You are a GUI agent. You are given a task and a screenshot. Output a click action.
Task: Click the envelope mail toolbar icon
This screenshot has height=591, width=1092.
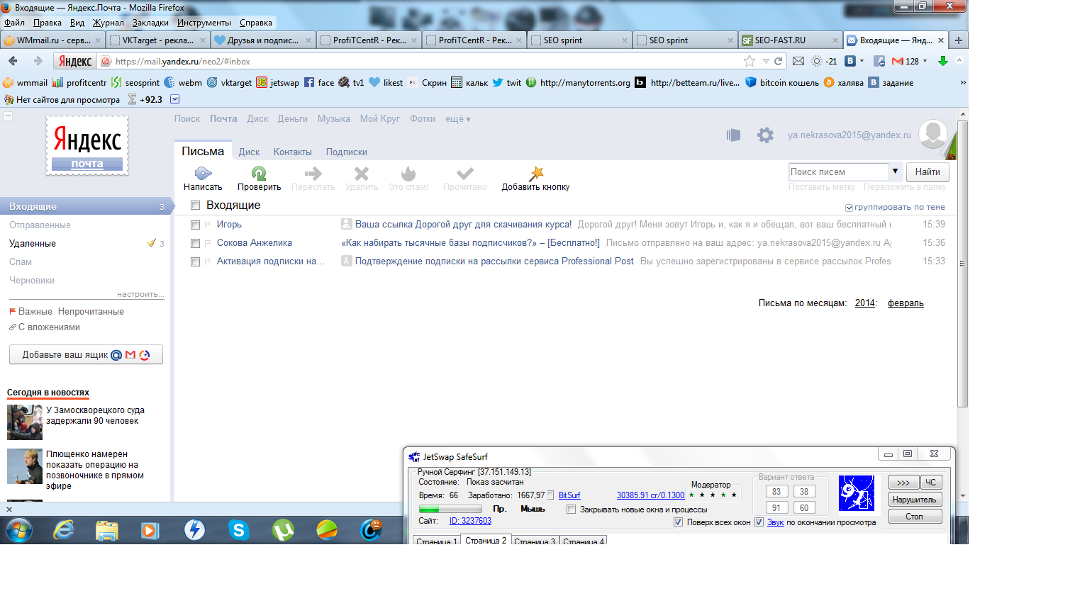tap(798, 61)
